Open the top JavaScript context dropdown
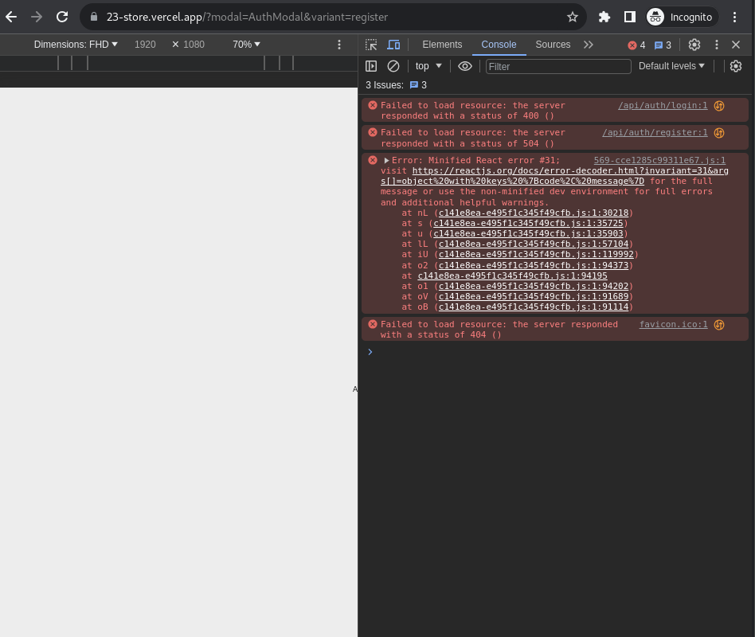This screenshot has width=755, height=637. point(428,66)
